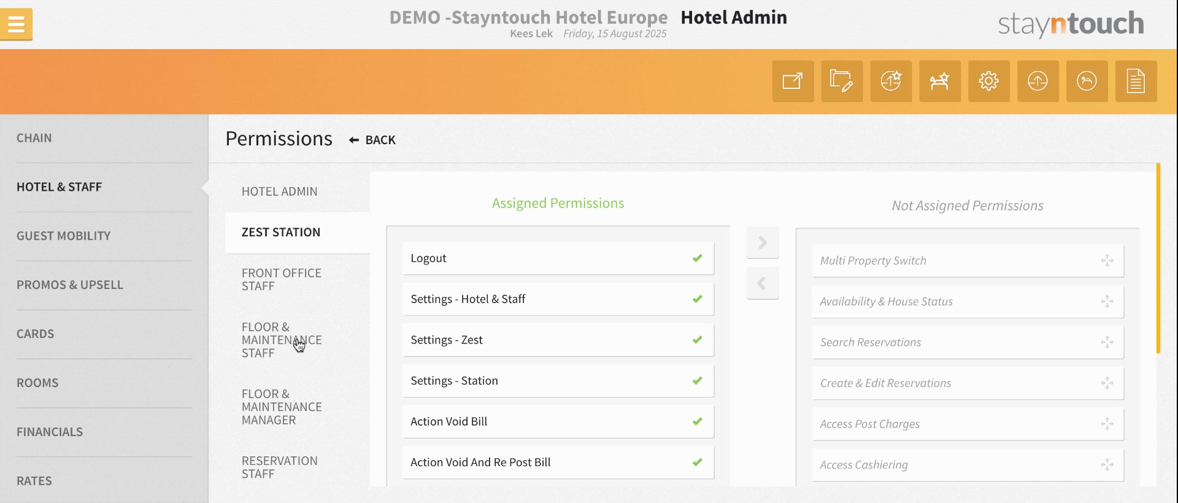Viewport: 1178px width, 503px height.
Task: Click drag handle icon on Create & Edit Reservations
Action: [1107, 383]
